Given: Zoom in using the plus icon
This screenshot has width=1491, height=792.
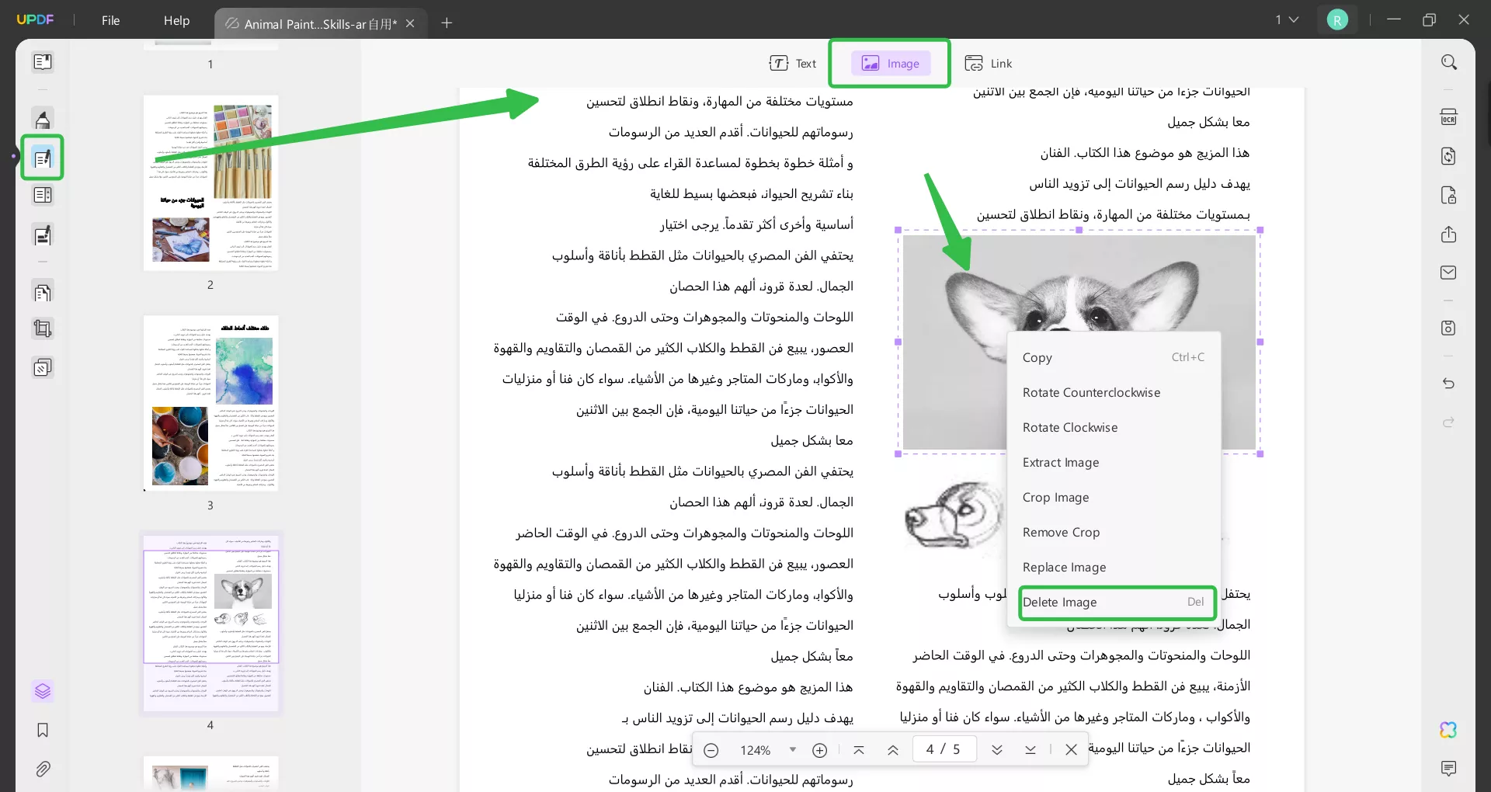Looking at the screenshot, I should (x=820, y=749).
